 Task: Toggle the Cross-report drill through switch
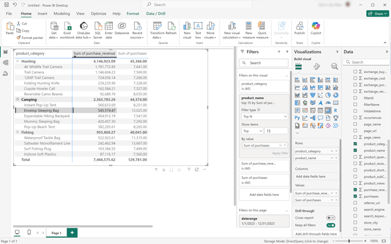click(331, 218)
